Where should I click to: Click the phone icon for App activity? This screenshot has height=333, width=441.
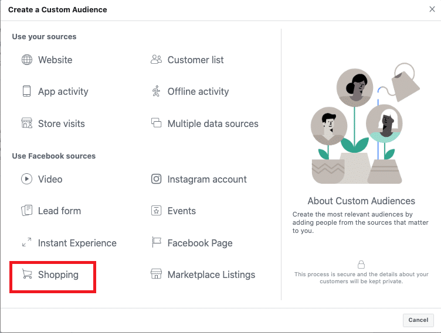click(x=27, y=91)
